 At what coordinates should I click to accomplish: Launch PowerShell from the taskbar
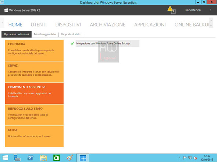pos(30,158)
